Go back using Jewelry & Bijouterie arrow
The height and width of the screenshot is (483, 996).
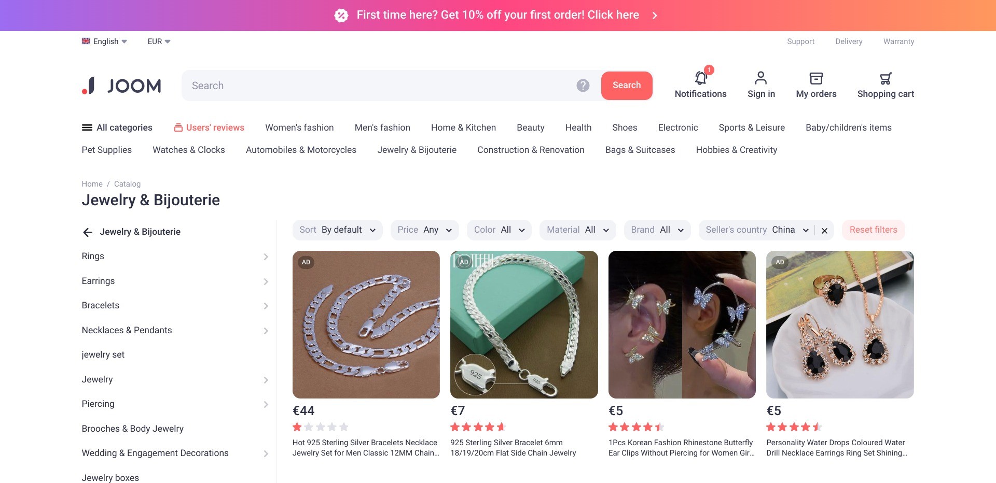pyautogui.click(x=88, y=232)
